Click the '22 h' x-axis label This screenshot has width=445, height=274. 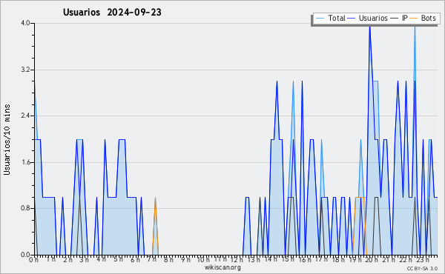405,259
